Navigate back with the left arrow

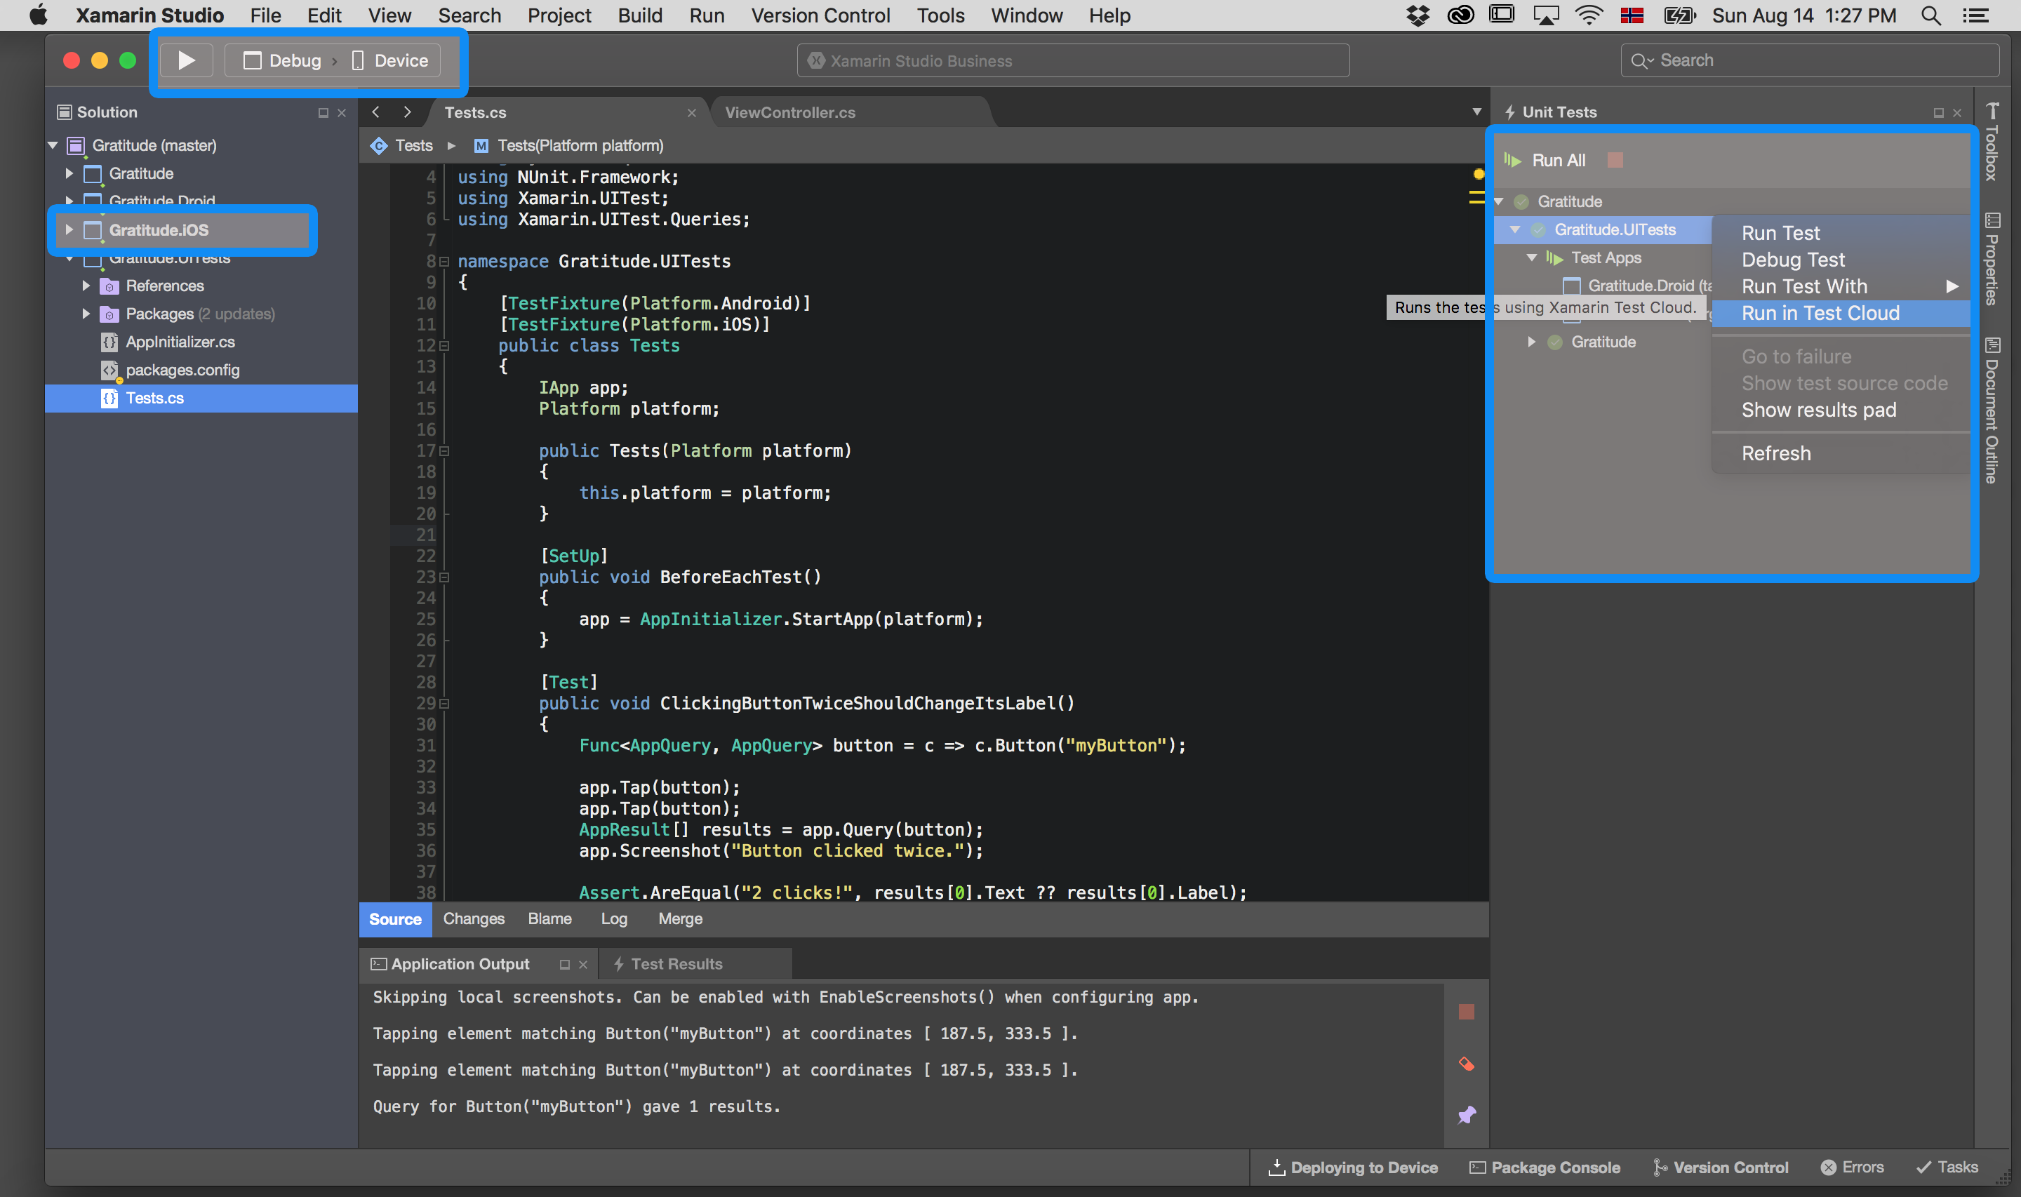376,112
